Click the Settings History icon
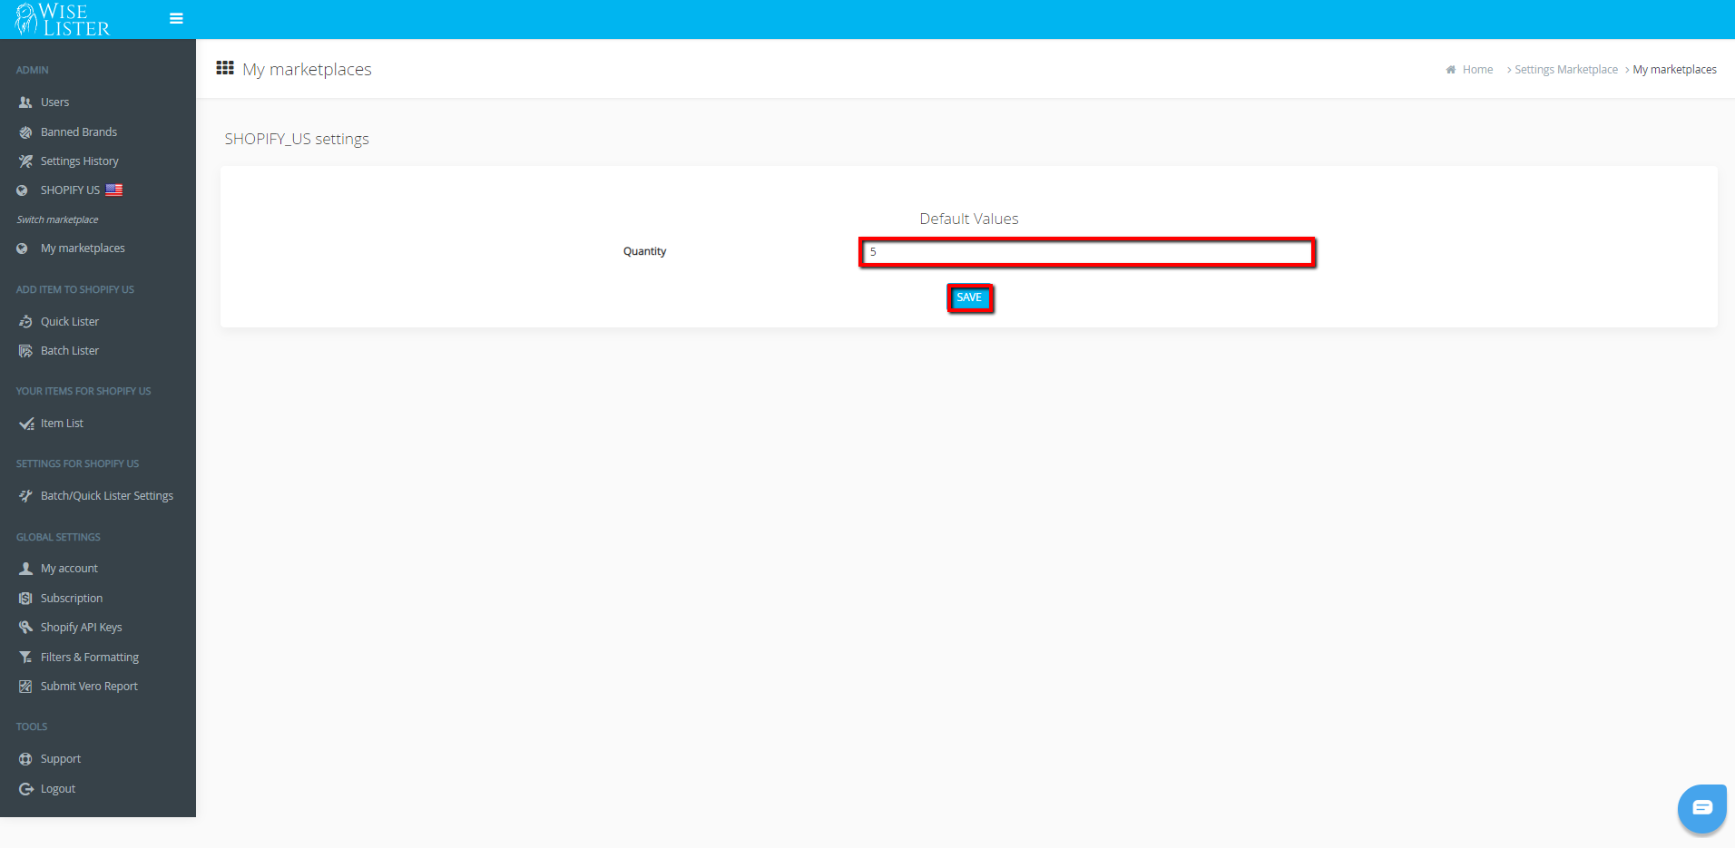The height and width of the screenshot is (848, 1735). click(25, 161)
